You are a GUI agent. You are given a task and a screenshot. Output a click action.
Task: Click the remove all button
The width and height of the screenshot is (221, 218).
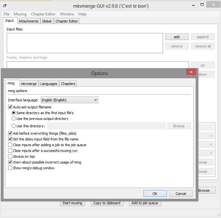click(203, 46)
